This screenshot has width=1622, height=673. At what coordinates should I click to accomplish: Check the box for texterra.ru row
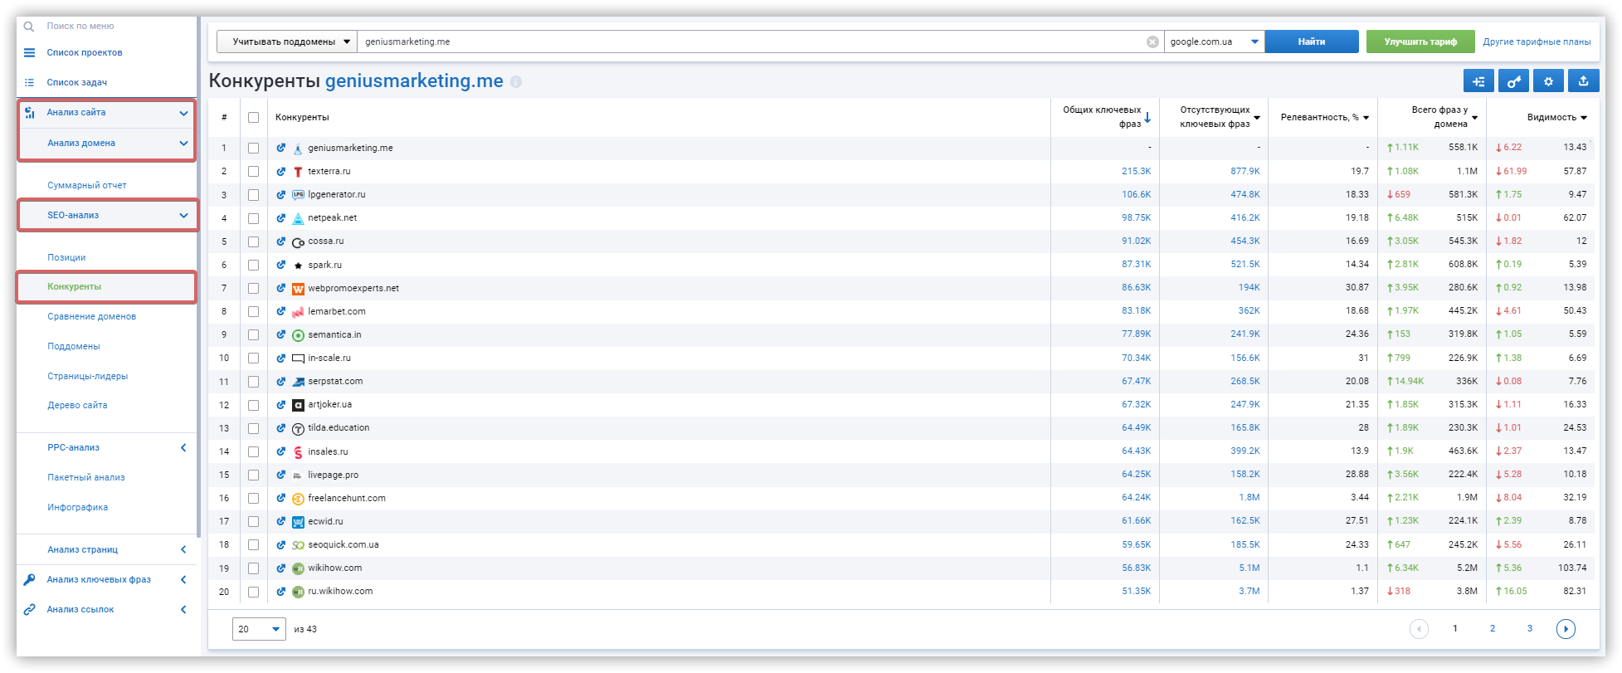pos(253,172)
